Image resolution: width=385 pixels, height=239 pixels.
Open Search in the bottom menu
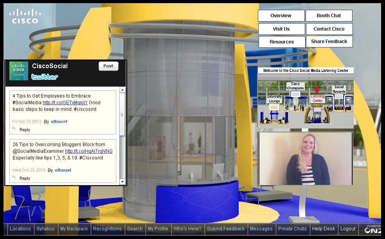[135, 229]
